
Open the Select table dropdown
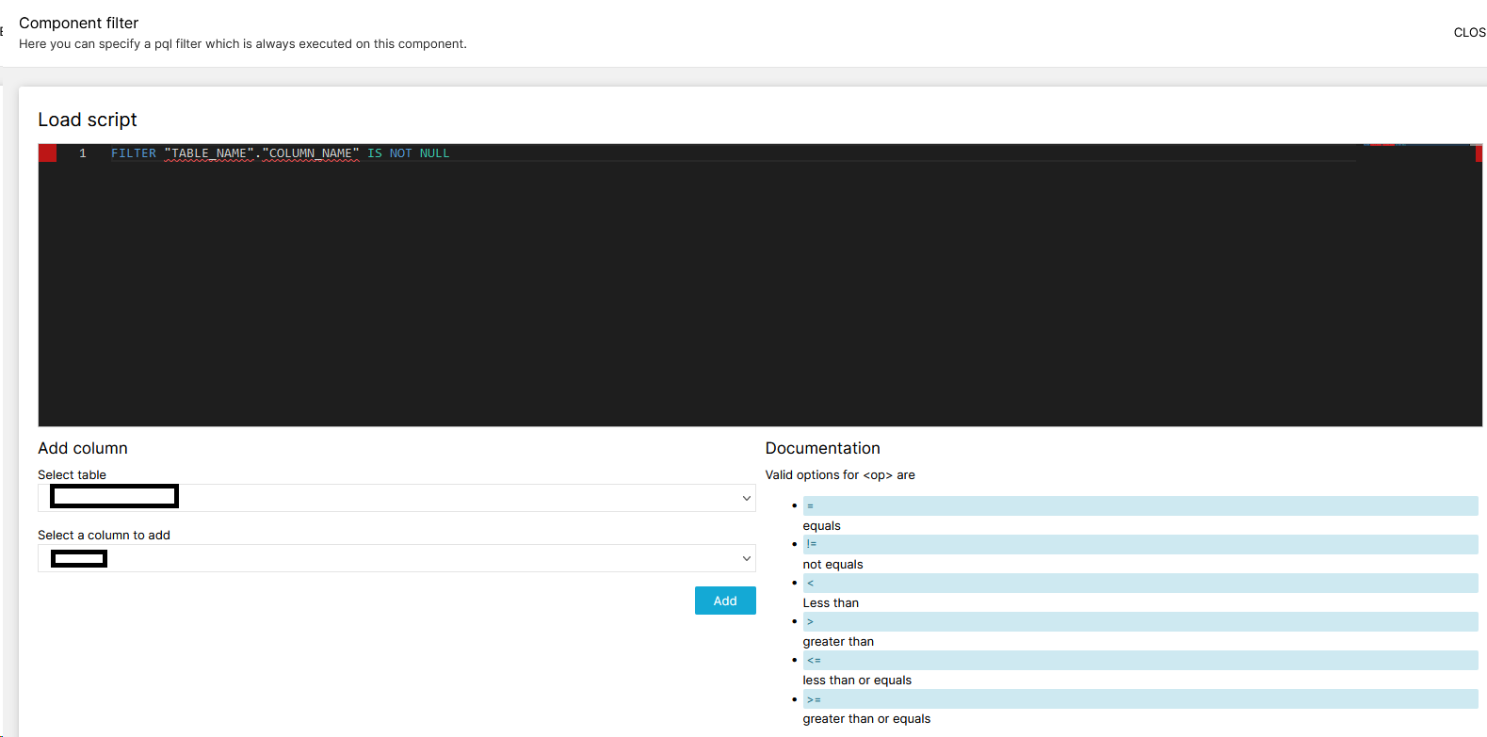(x=396, y=498)
